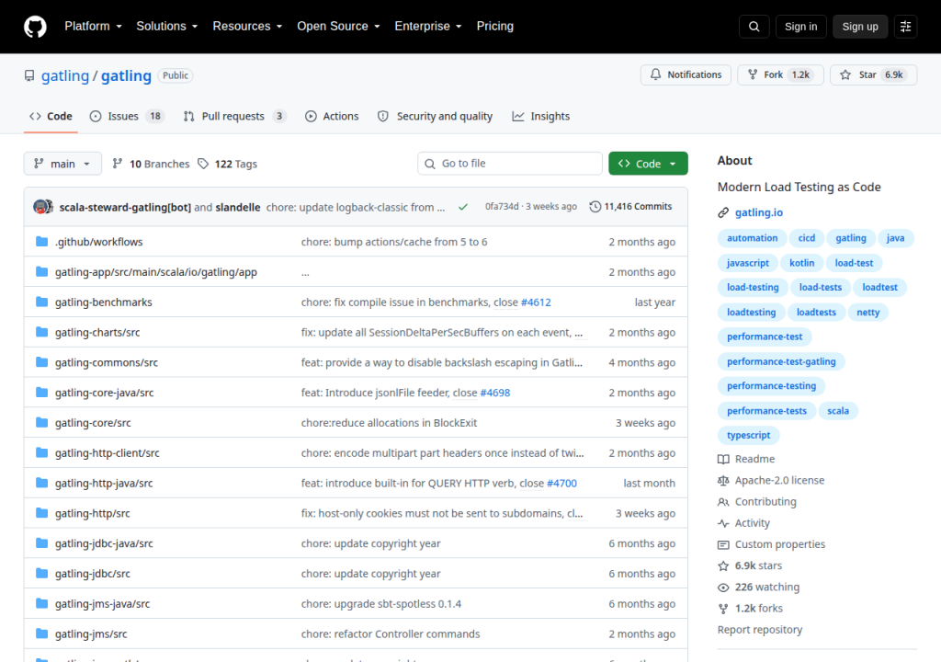Viewport: 941px width, 662px height.
Task: Click the Sign up button
Action: click(860, 27)
